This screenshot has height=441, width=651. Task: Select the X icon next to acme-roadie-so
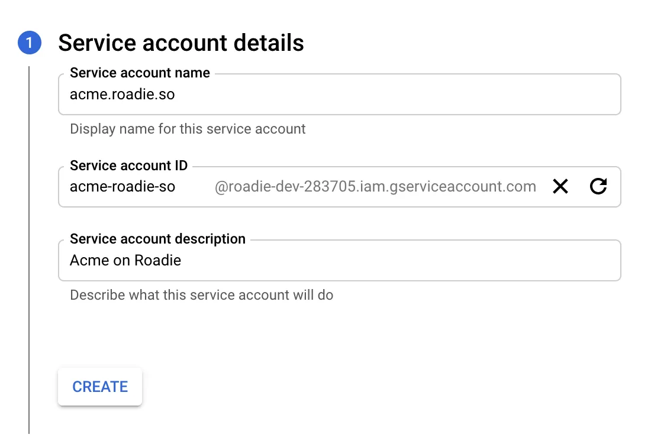point(560,186)
